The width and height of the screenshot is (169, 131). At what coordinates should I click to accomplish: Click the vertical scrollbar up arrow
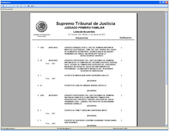click(x=166, y=12)
